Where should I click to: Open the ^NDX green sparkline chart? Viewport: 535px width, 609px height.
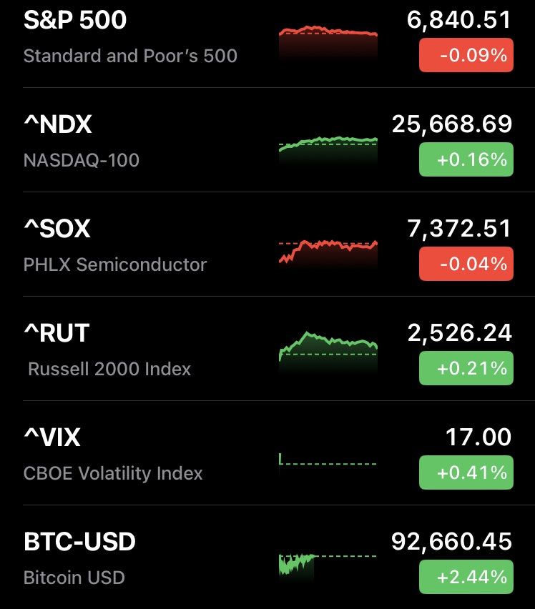(x=328, y=149)
